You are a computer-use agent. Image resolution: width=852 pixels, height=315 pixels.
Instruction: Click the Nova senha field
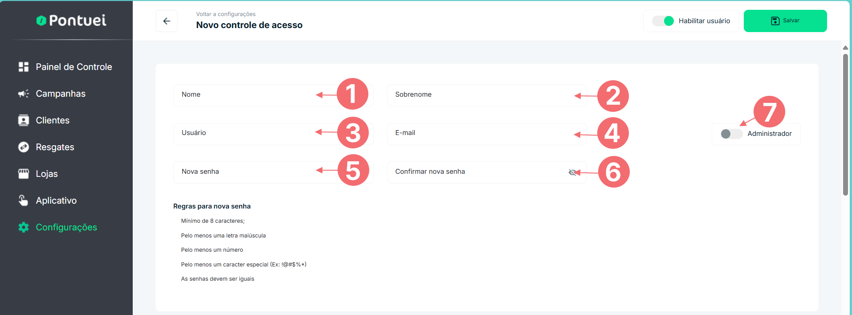pyautogui.click(x=245, y=172)
